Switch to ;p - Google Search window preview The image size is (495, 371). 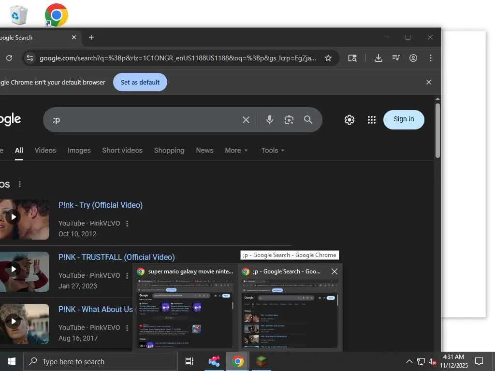[x=290, y=307]
